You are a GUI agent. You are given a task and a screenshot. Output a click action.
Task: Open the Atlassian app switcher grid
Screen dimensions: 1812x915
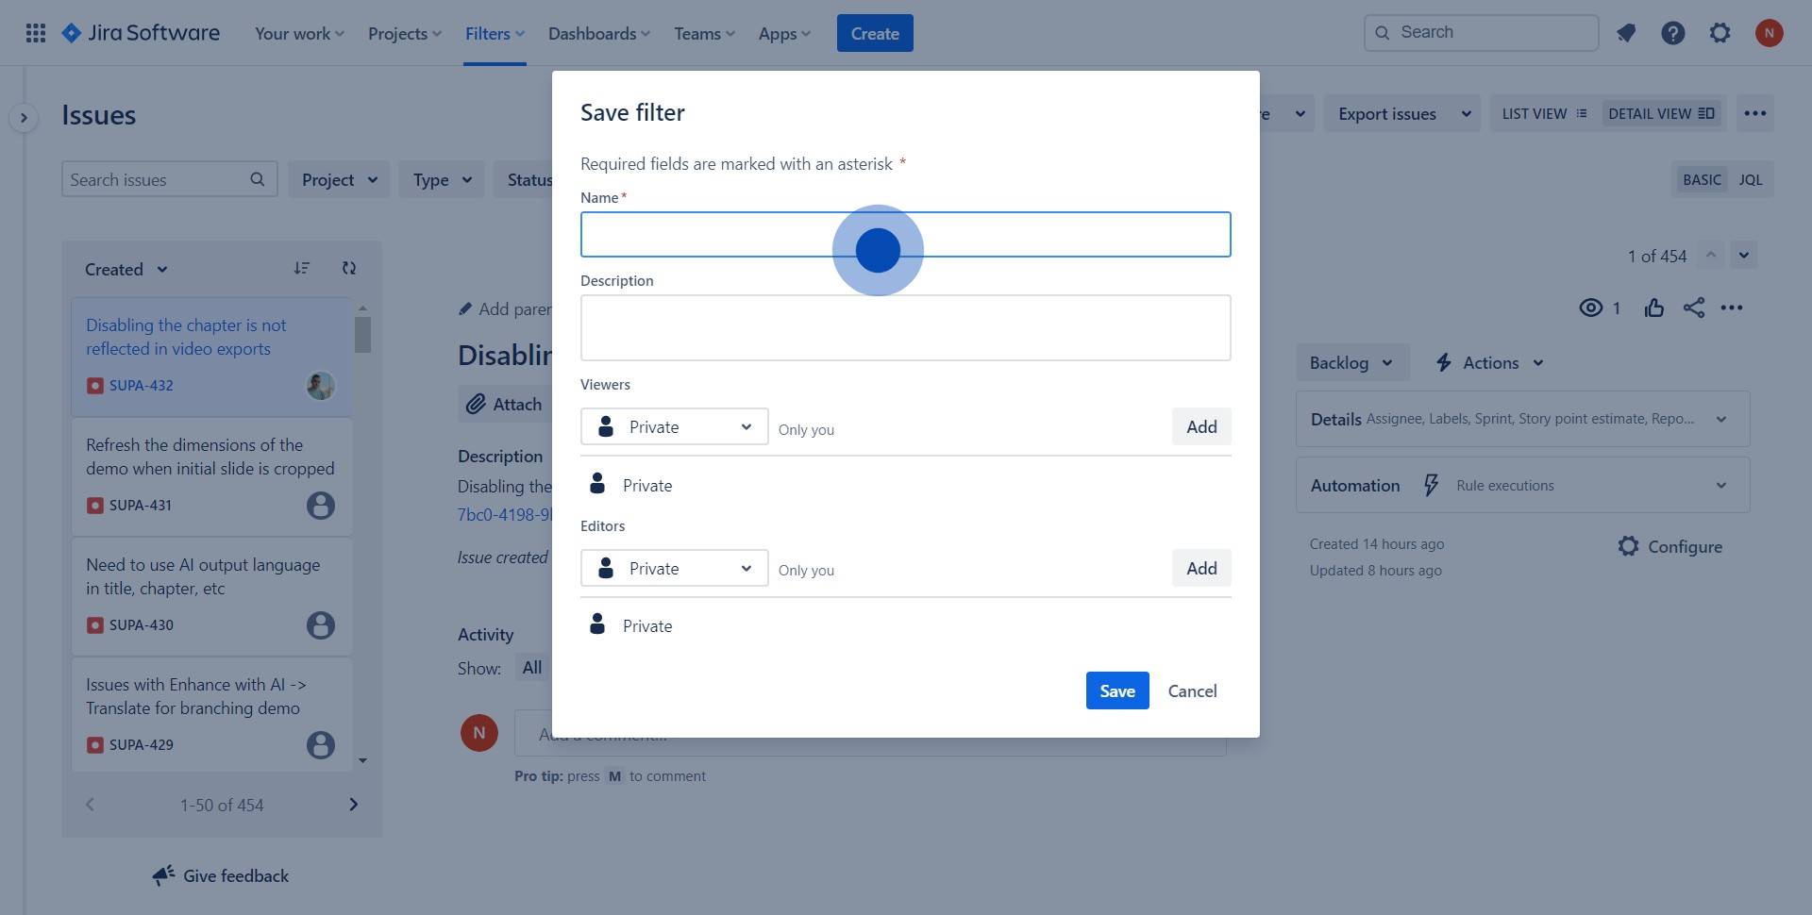point(35,32)
